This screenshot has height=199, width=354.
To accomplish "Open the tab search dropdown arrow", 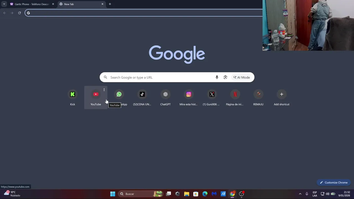I will (4, 4).
